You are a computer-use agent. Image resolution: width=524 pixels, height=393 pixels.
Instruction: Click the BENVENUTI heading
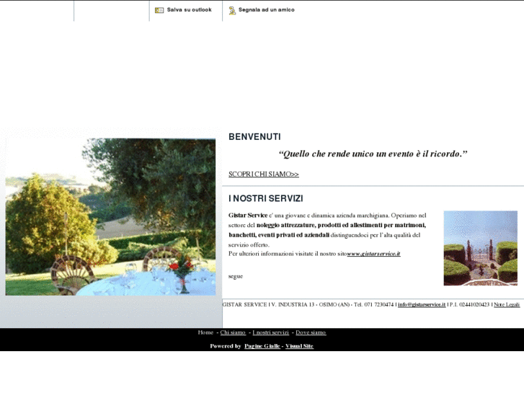[254, 137]
